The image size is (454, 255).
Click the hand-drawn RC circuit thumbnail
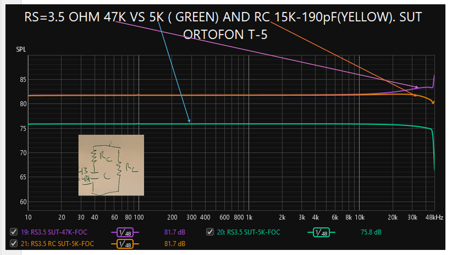tap(111, 165)
